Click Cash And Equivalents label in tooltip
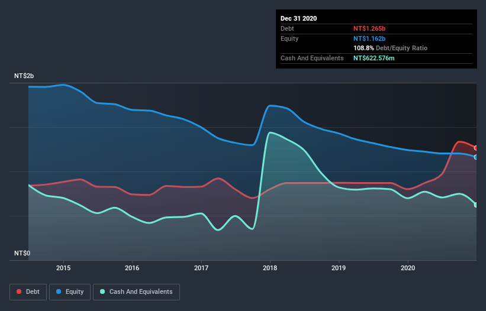Image resolution: width=486 pixels, height=311 pixels. (x=312, y=58)
